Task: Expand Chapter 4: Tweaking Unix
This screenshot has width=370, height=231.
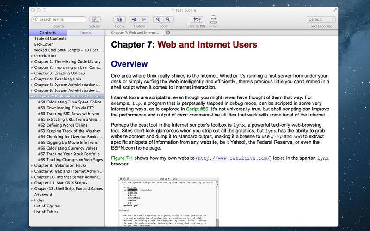Action: click(32, 79)
